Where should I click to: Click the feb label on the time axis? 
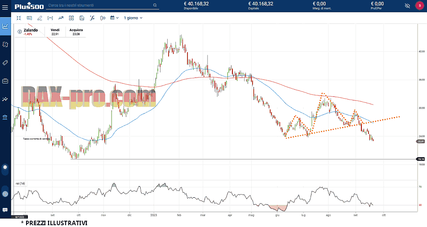(x=179, y=215)
